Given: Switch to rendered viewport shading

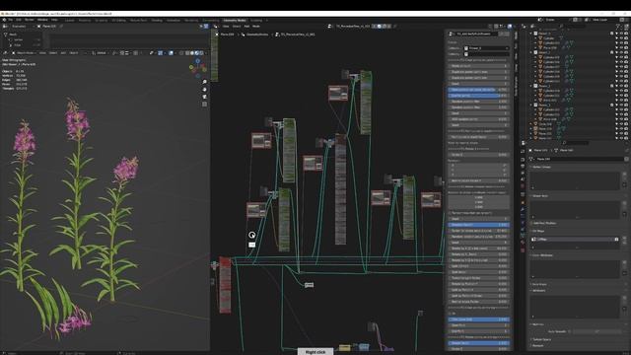Looking at the screenshot, I should (201, 52).
